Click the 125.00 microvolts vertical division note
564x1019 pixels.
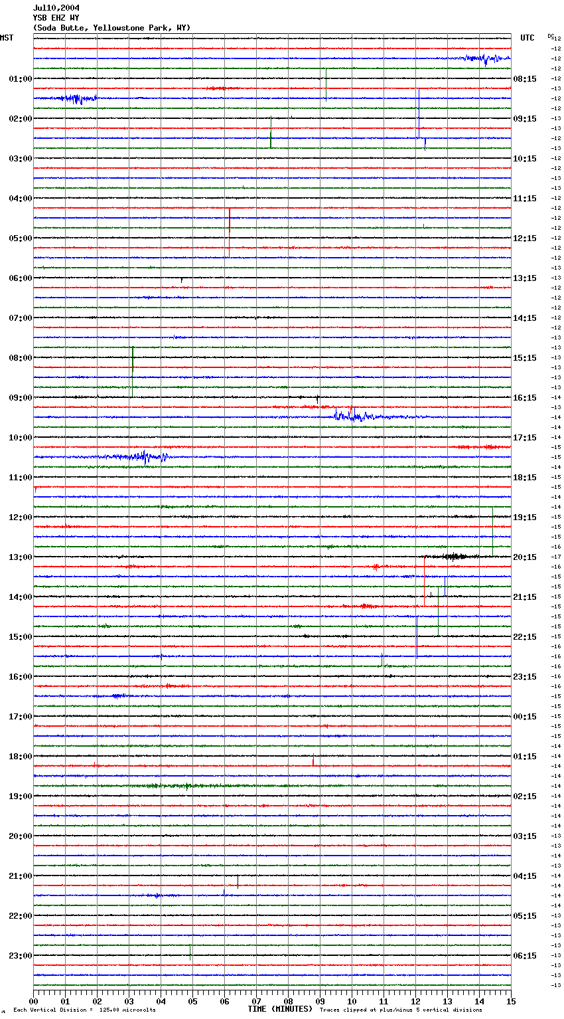pos(85,1010)
